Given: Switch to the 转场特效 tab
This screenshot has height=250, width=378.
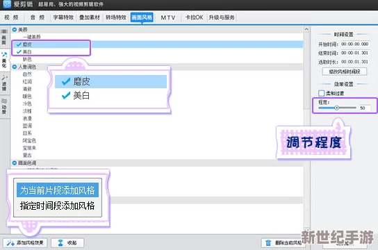Looking at the screenshot, I should coord(116,17).
